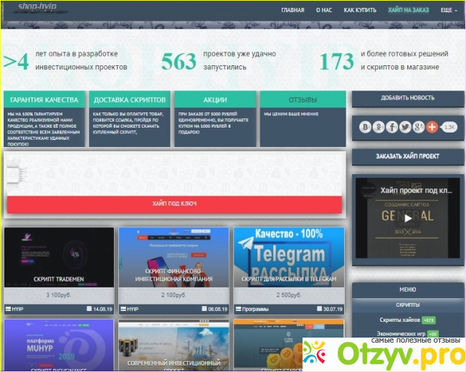Share the page on Twitter
Image resolution: width=466 pixels, height=372 pixels.
tap(405, 127)
